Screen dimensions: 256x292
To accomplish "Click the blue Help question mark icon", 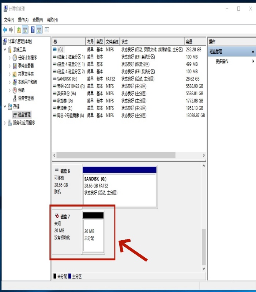I will click(33, 30).
